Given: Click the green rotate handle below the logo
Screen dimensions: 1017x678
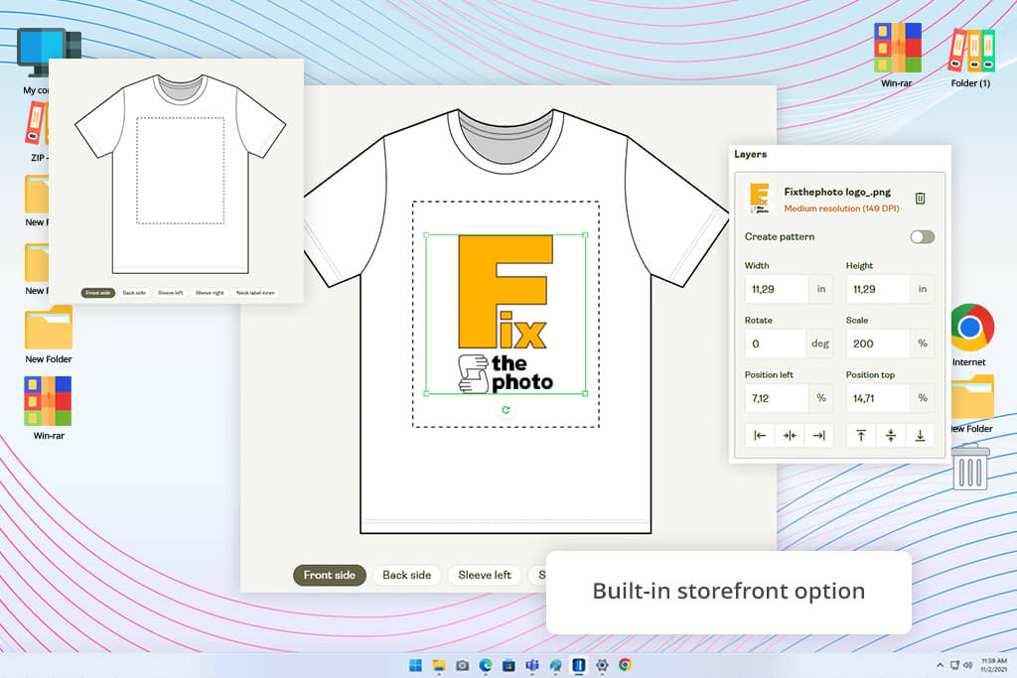Looking at the screenshot, I should coord(506,410).
